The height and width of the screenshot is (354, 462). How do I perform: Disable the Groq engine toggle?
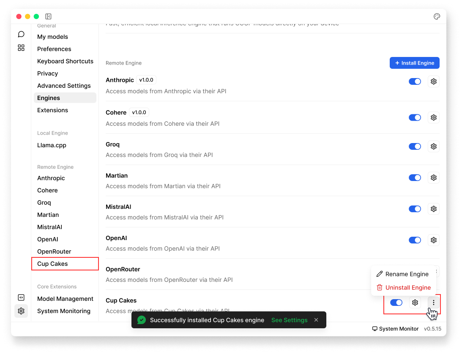(415, 146)
